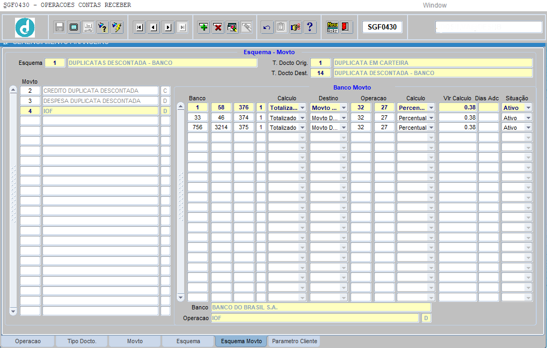Open help with the question mark icon
The width and height of the screenshot is (547, 348).
pos(310,27)
